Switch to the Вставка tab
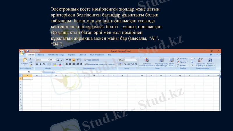233x131 pixels. pos(41,55)
